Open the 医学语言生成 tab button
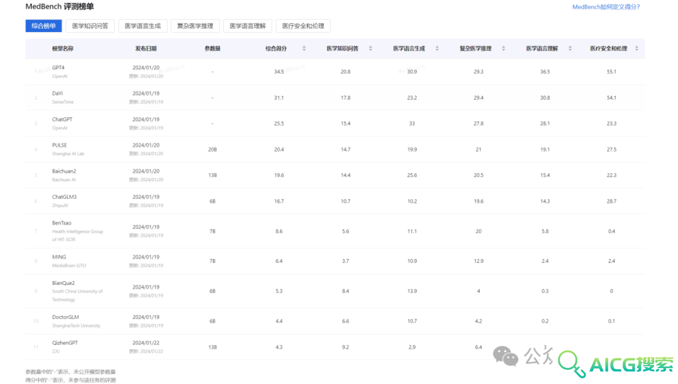The height and width of the screenshot is (384, 678). pyautogui.click(x=143, y=26)
